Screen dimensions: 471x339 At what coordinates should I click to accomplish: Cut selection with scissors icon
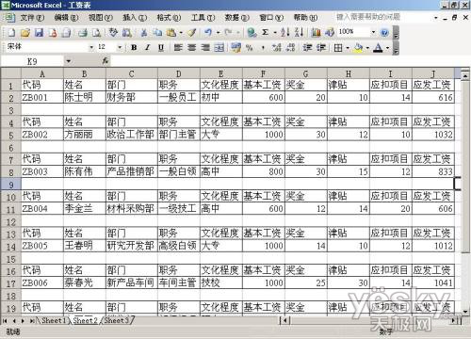[144, 33]
